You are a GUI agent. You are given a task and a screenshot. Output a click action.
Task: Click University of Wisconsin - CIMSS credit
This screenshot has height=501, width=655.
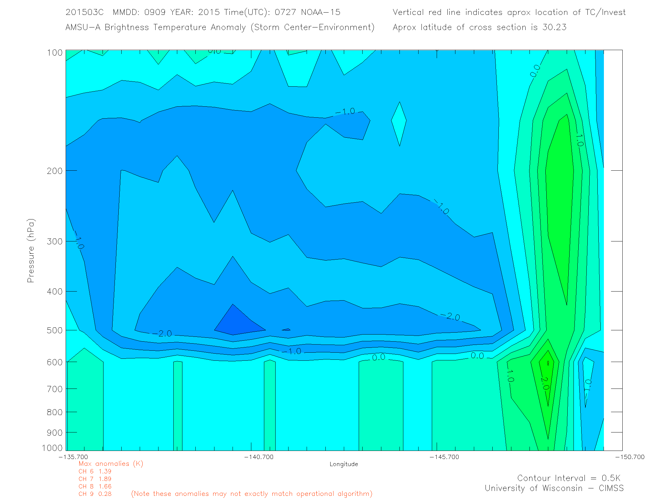pos(554,488)
